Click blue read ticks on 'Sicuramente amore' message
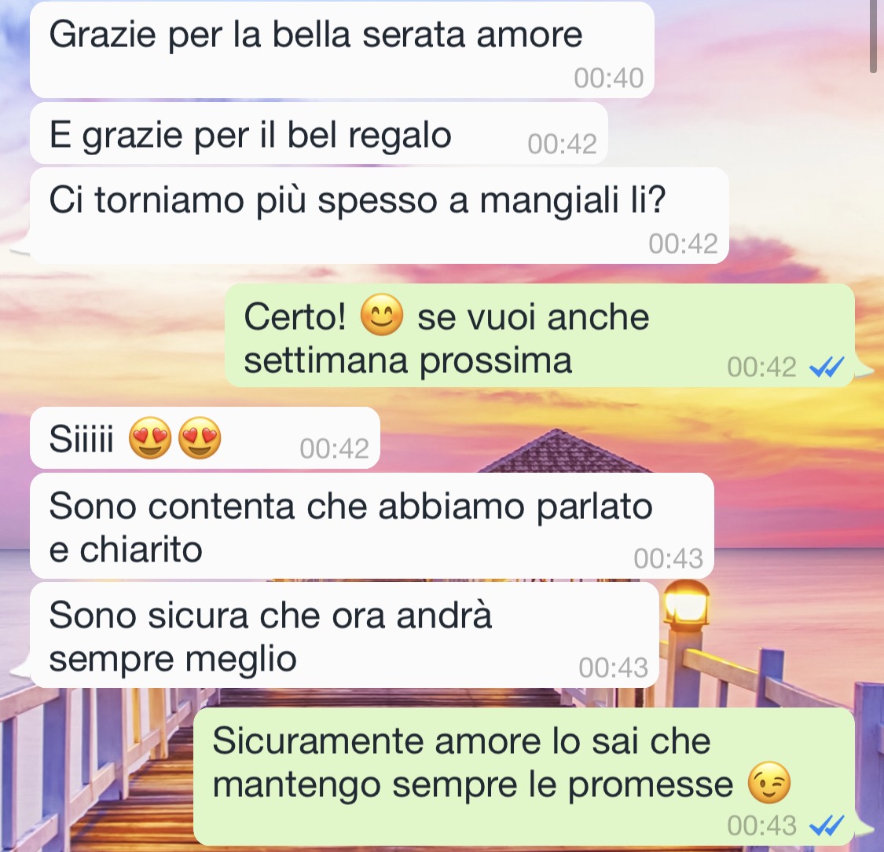 [827, 826]
